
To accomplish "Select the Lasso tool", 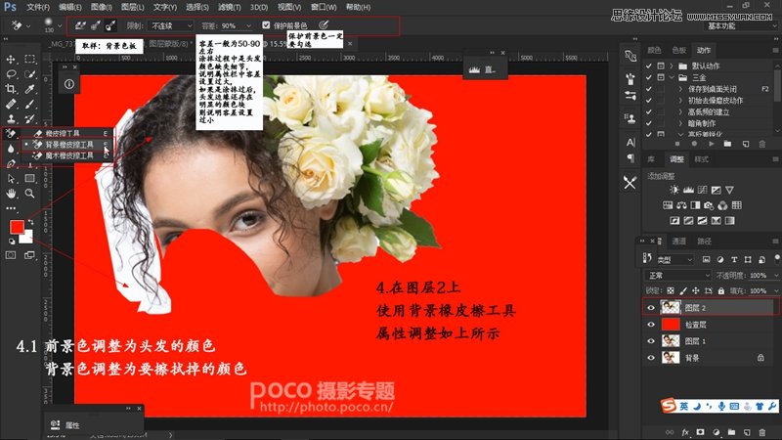I will pyautogui.click(x=11, y=74).
